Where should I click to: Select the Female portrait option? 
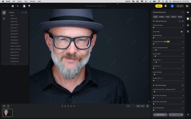click(161, 17)
